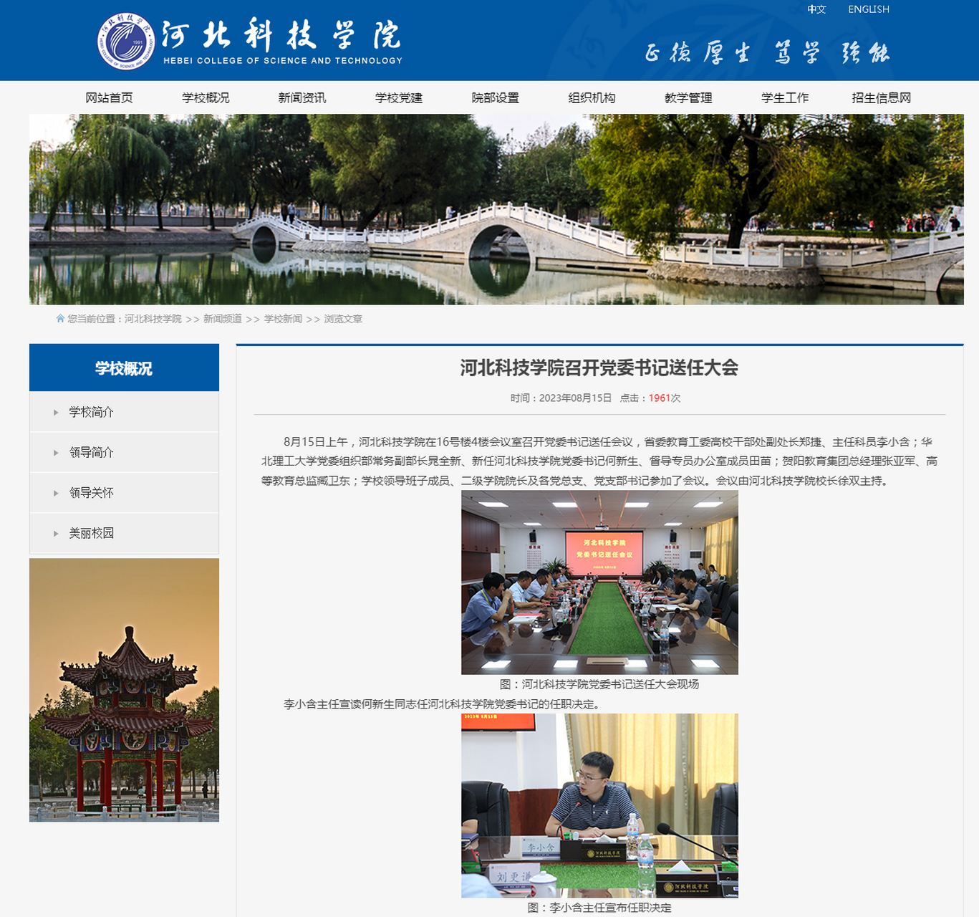The image size is (979, 917).
Task: Select the arrow icon beside 学校简介
Action: click(55, 412)
